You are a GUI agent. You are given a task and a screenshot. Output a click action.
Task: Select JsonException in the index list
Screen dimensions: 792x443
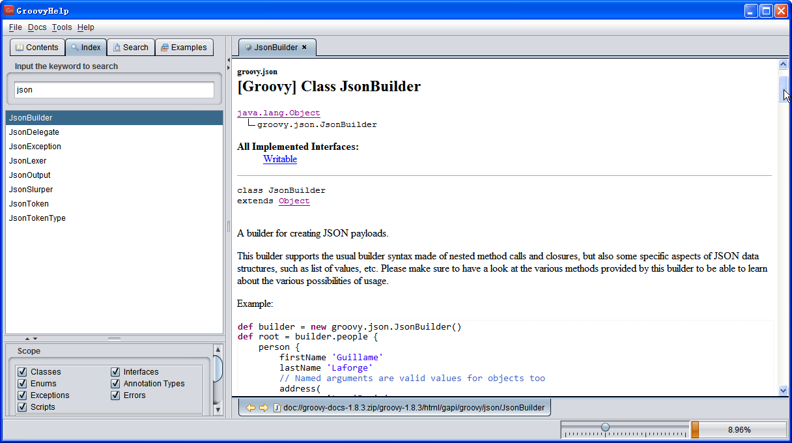coord(114,147)
